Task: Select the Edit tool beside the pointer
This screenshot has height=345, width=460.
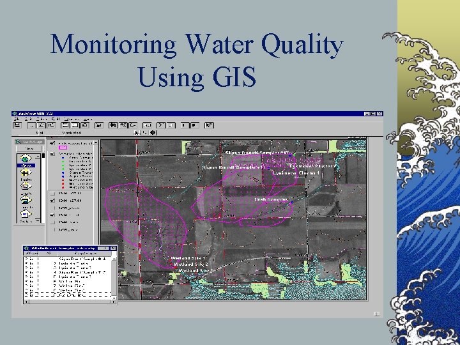Action: pos(144,133)
